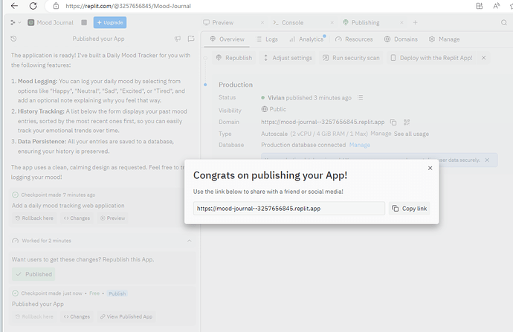
Task: Click the Copy link button
Action: click(x=409, y=209)
